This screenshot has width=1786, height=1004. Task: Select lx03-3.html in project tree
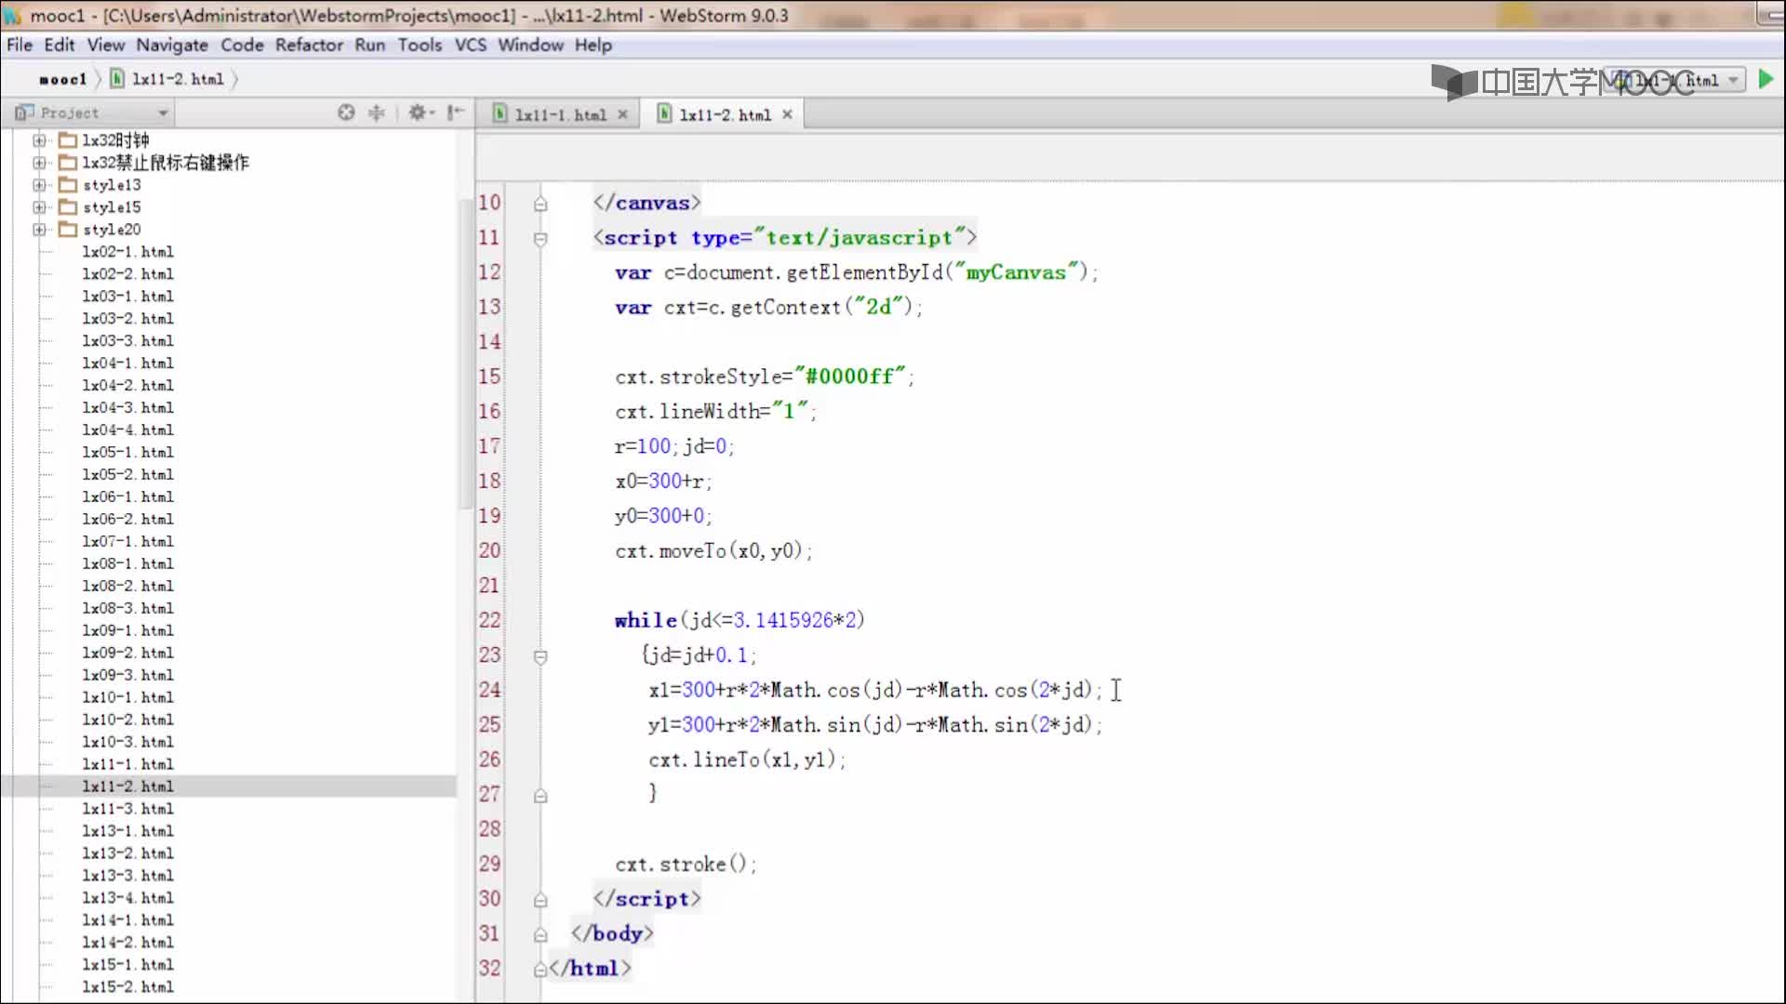coord(127,341)
